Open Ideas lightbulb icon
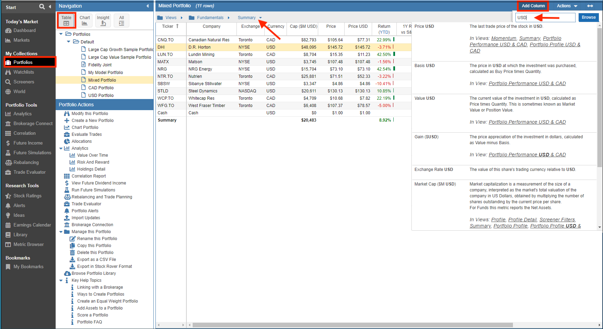This screenshot has width=603, height=329. pos(8,215)
